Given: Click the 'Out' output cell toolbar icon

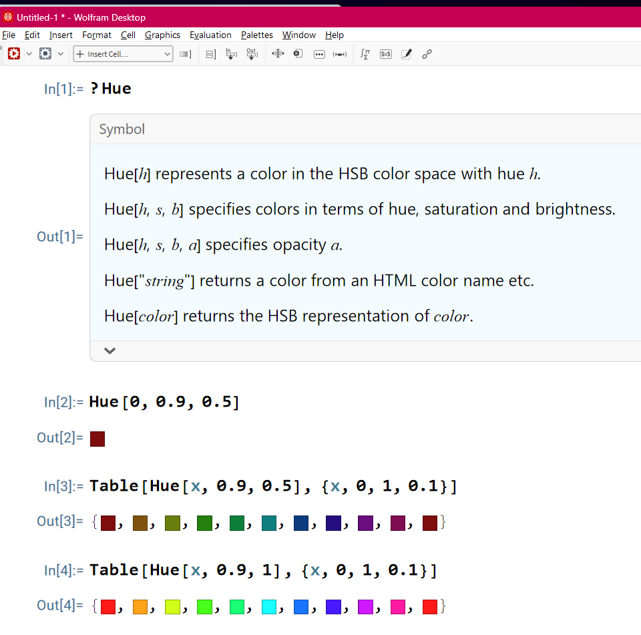Looking at the screenshot, I should pos(252,54).
